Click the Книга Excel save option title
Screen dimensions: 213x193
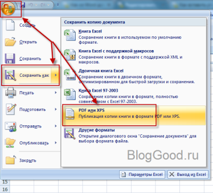point(90,31)
